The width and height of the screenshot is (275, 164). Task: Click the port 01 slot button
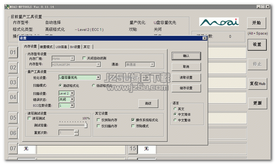(x=13, y=52)
